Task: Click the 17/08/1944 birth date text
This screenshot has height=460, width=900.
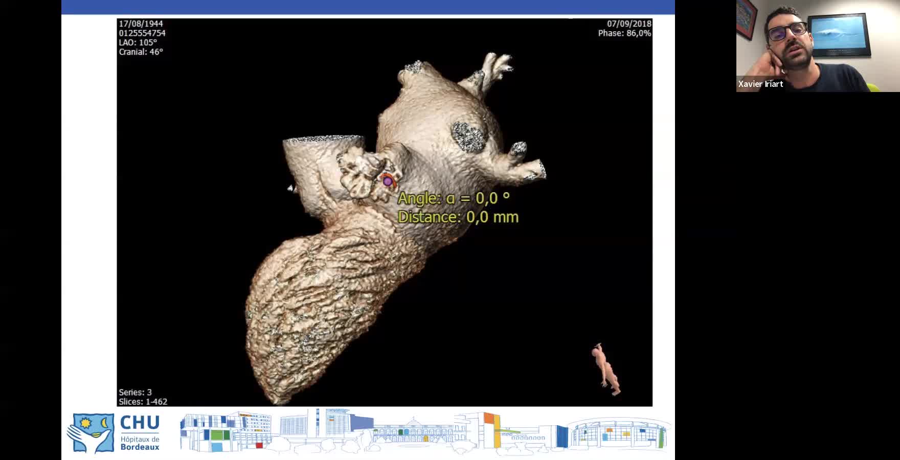Action: click(141, 24)
